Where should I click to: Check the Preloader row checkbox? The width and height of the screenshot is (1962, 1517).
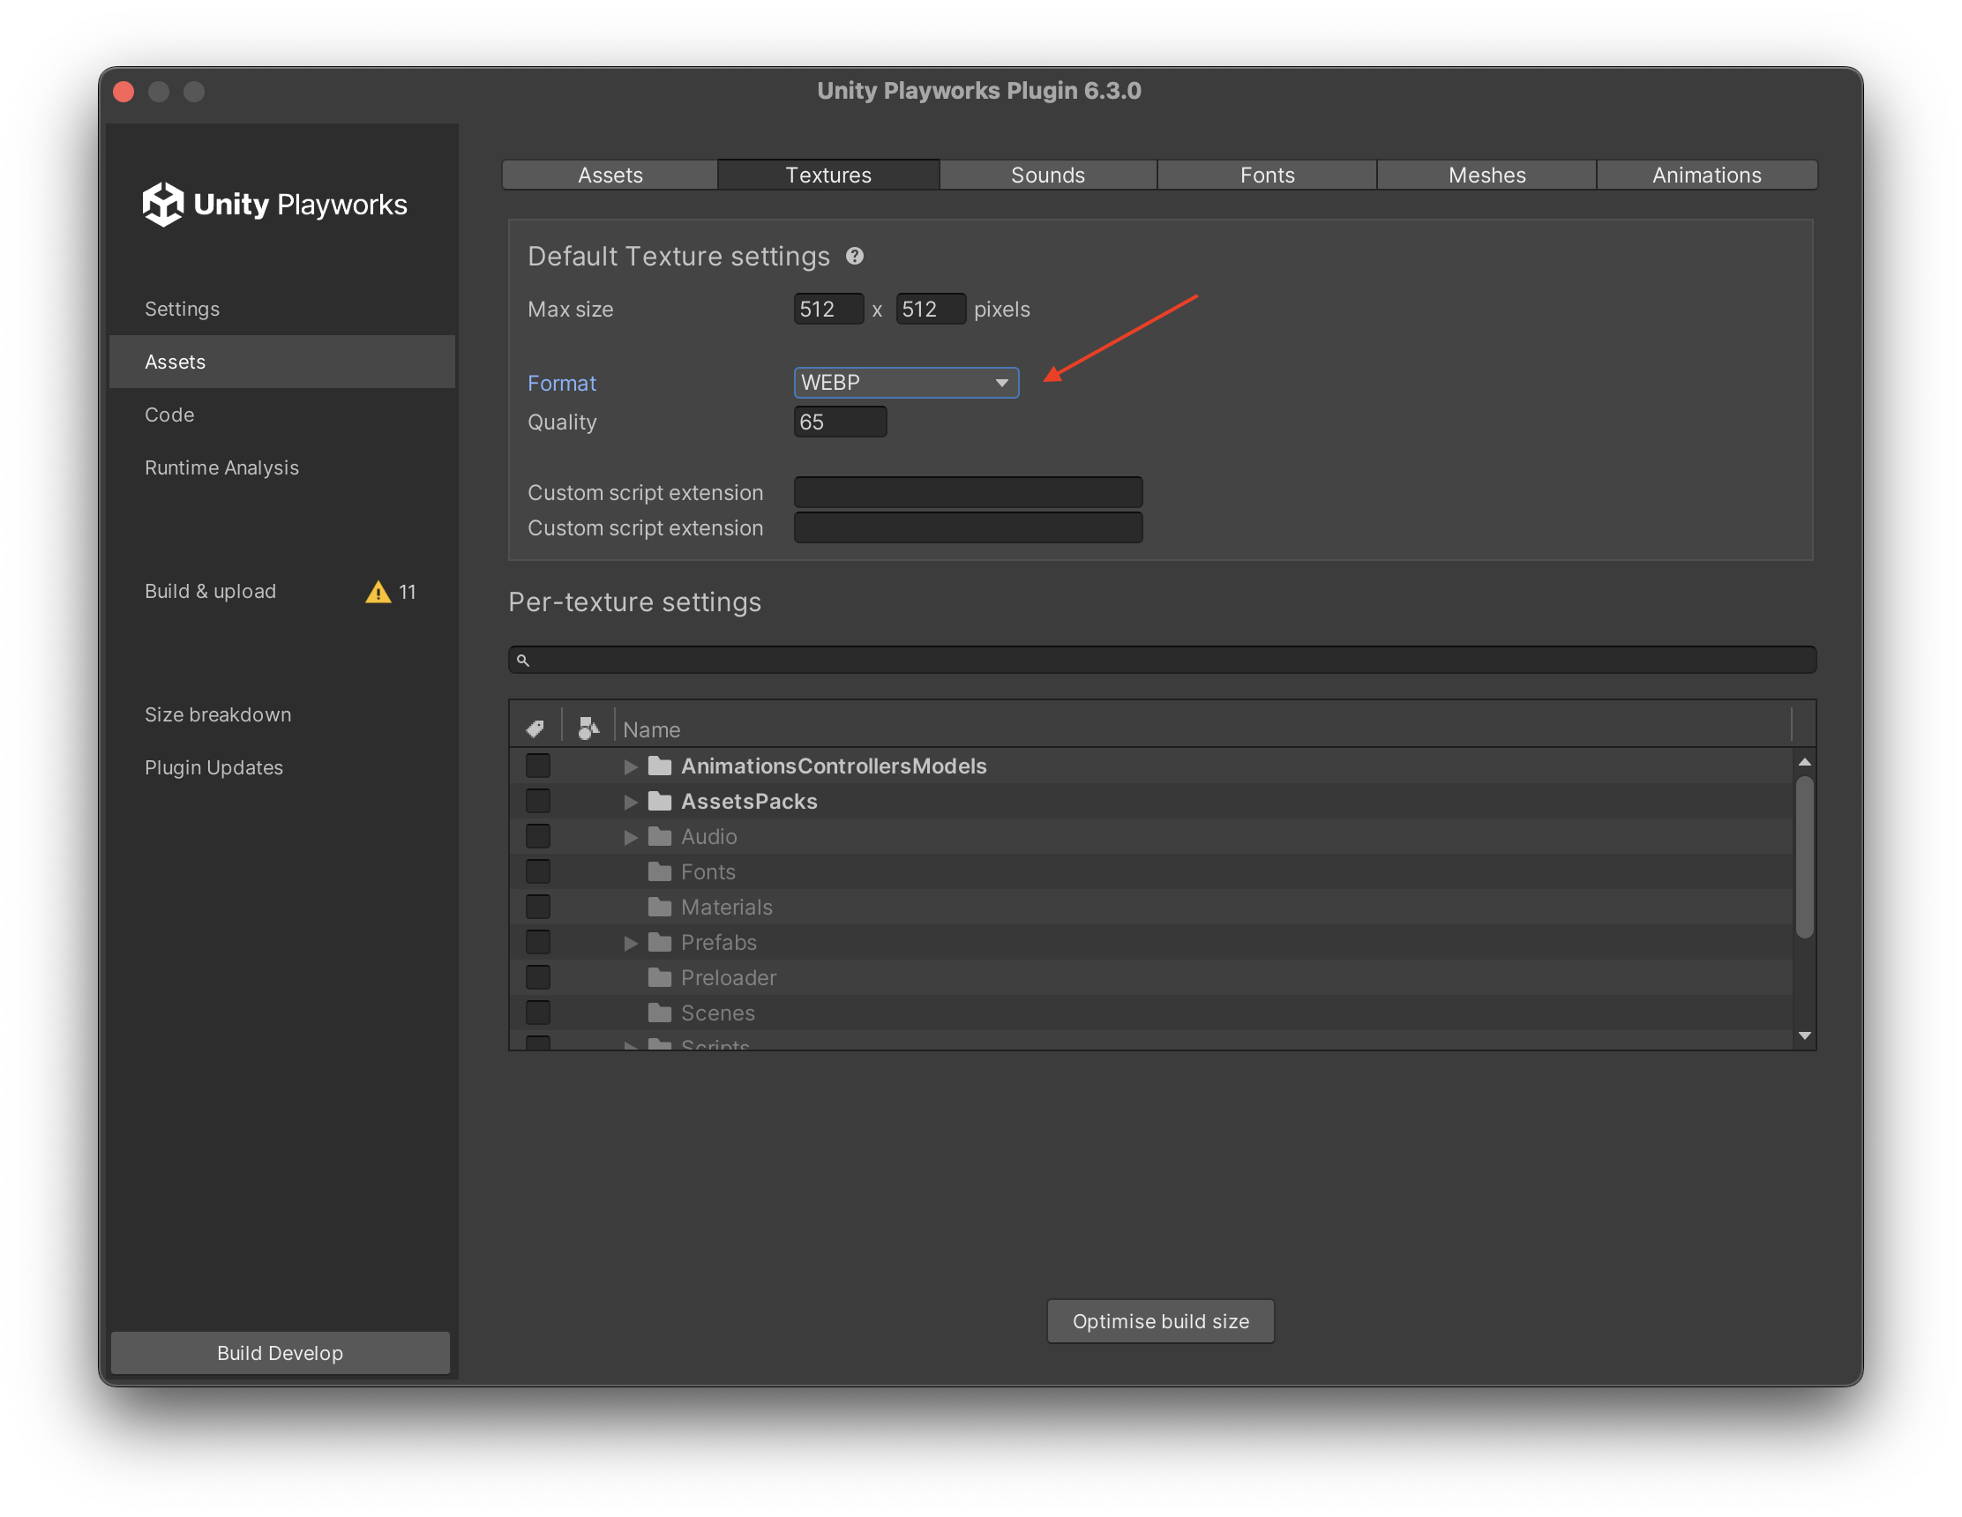pos(538,978)
